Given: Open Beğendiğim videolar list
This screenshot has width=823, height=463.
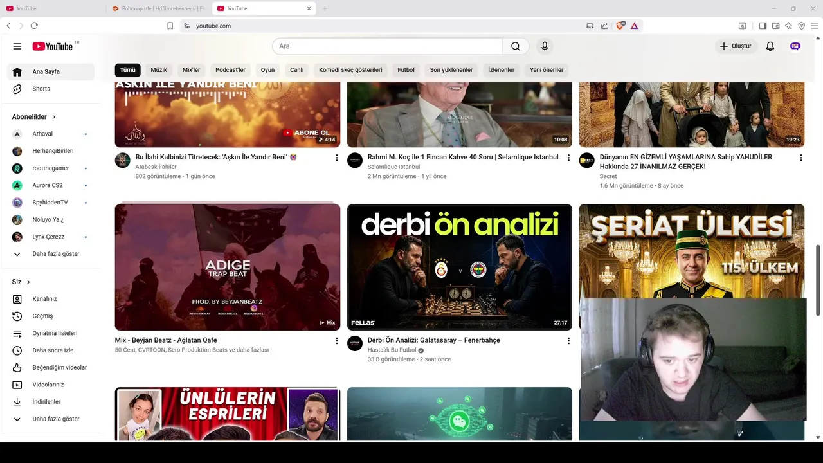Looking at the screenshot, I should (51, 368).
